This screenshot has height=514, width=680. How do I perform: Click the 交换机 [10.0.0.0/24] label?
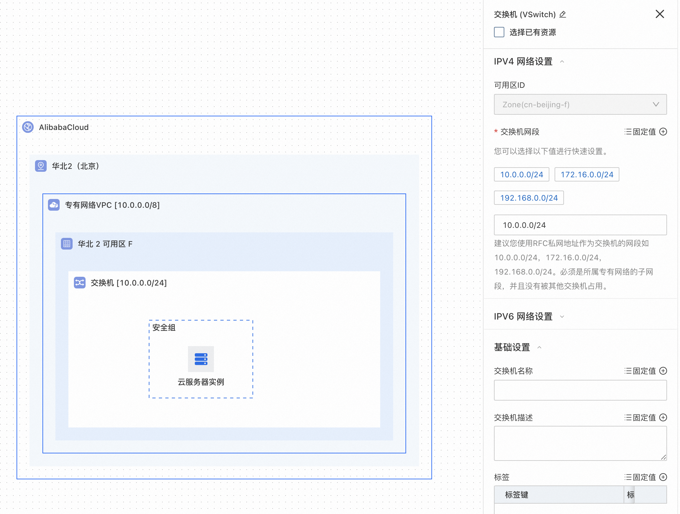(x=129, y=283)
